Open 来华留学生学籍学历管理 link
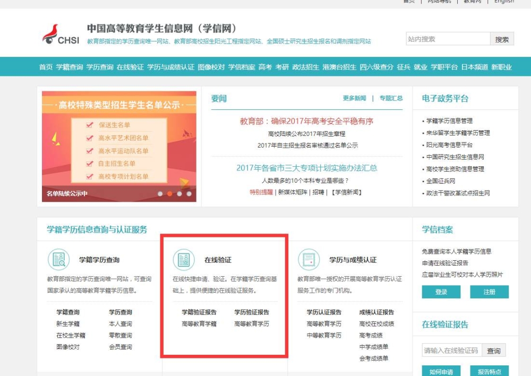 pos(458,133)
